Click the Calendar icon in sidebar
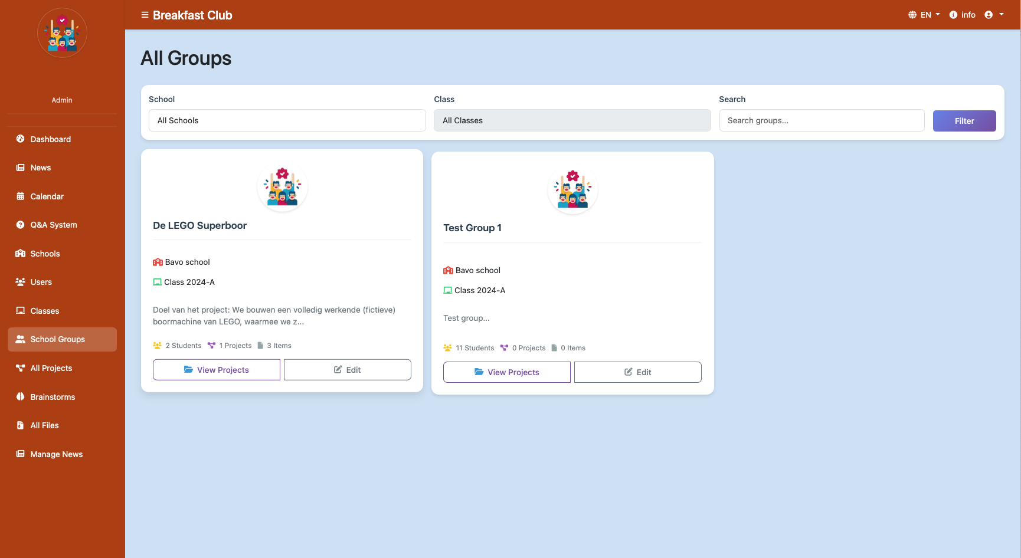The width and height of the screenshot is (1021, 558). pos(21,196)
